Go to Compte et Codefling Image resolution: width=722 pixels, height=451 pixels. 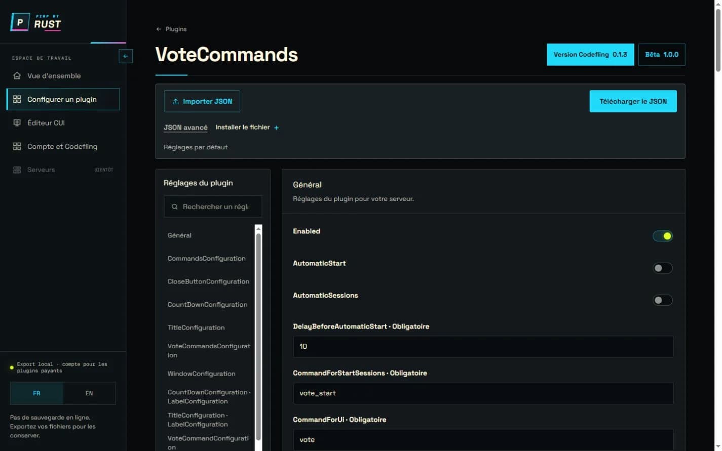63,146
